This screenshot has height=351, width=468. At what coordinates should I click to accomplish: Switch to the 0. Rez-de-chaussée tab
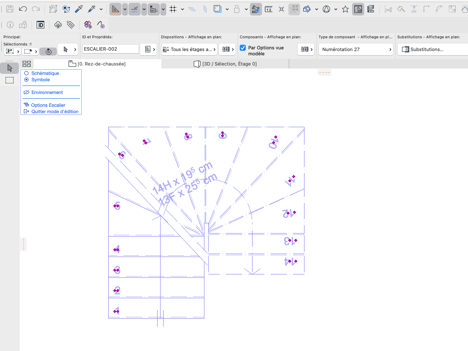[97, 64]
